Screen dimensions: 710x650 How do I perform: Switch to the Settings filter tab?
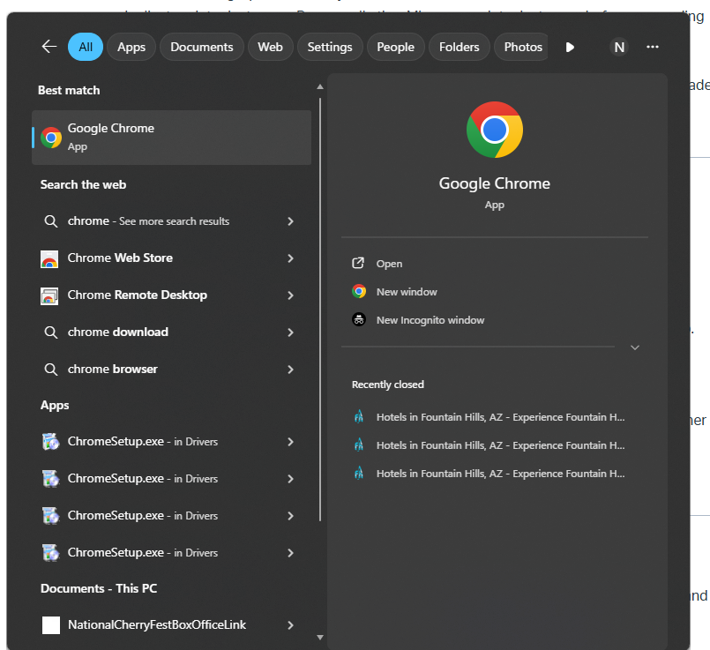(x=330, y=47)
